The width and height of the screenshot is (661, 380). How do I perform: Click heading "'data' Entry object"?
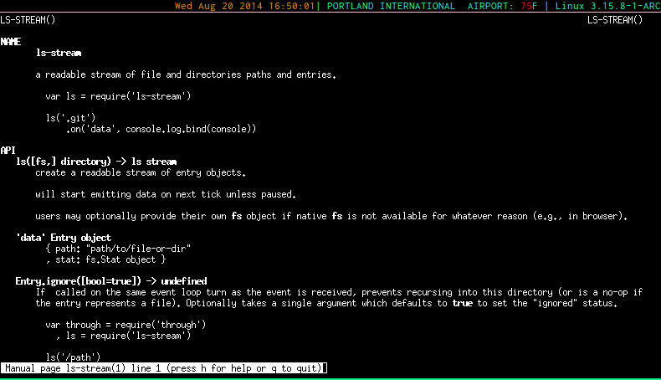click(x=64, y=238)
